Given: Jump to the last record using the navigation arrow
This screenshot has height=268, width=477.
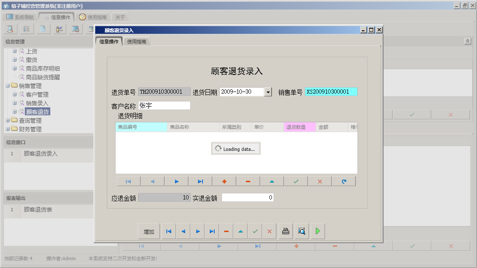Looking at the screenshot, I should [212, 231].
